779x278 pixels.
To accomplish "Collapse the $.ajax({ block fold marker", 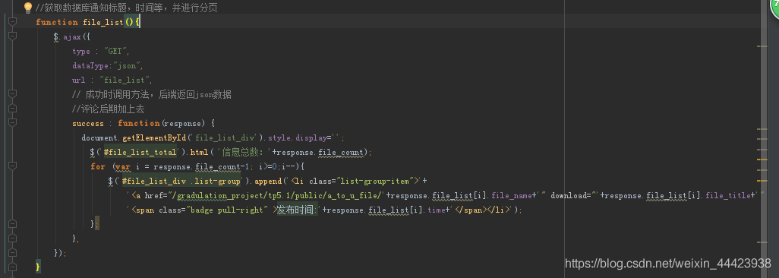I will click(12, 36).
